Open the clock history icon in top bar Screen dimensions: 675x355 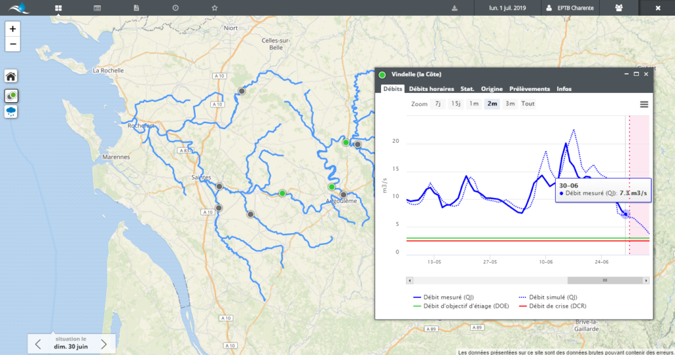175,8
